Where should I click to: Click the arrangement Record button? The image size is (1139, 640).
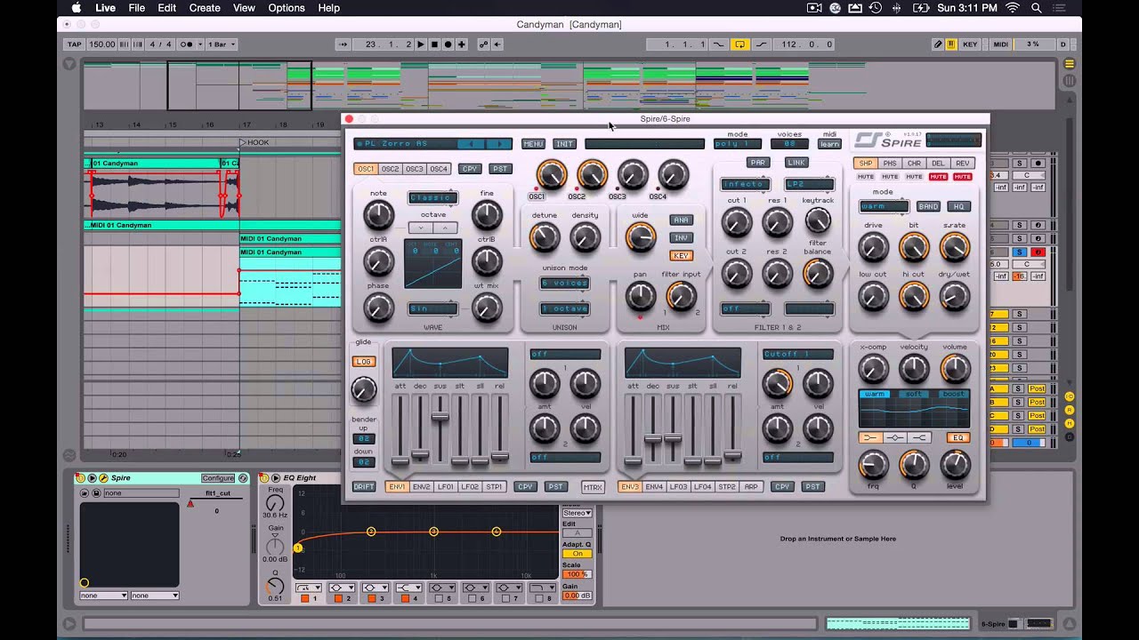[x=448, y=44]
